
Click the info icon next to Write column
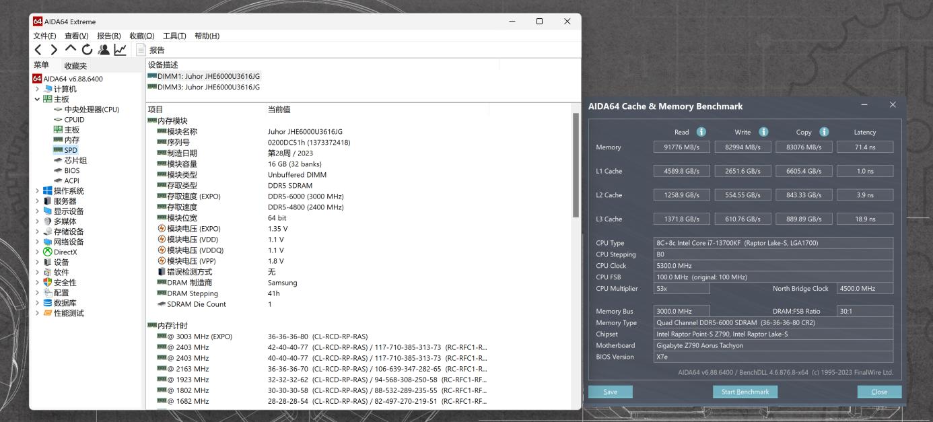click(763, 132)
